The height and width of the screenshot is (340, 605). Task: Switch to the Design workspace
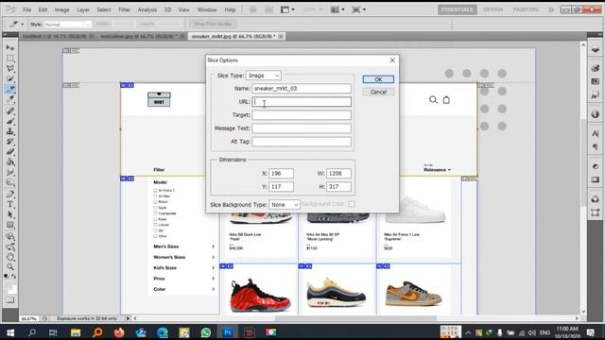click(493, 9)
